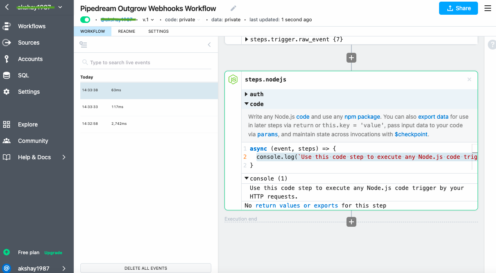This screenshot has width=496, height=273.
Task: Click the Workflows sidebar icon
Action: tap(7, 26)
